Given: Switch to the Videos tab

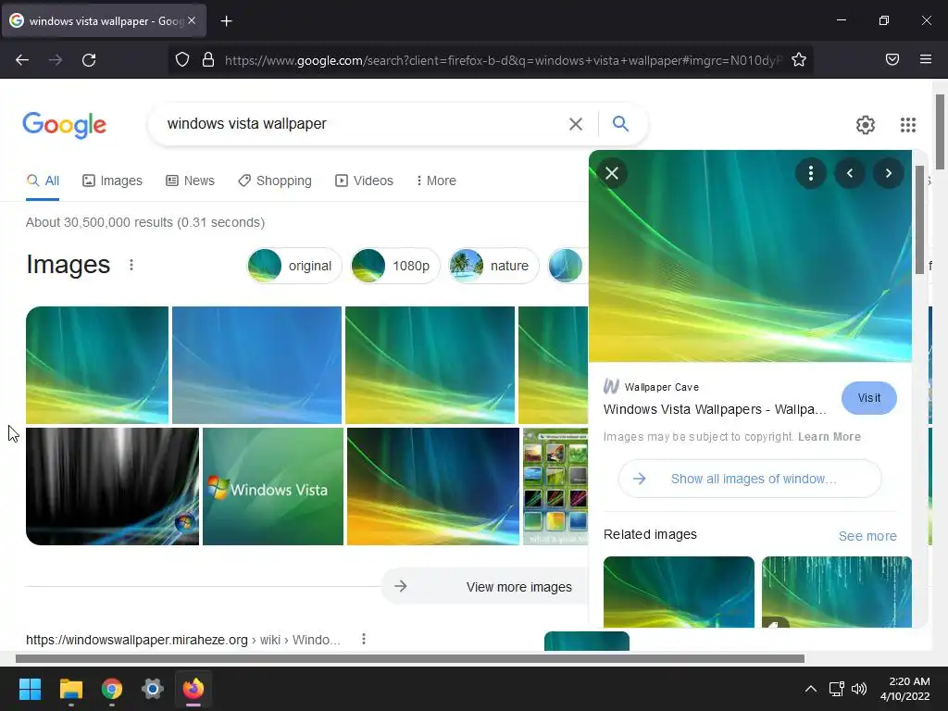Looking at the screenshot, I should 364,181.
